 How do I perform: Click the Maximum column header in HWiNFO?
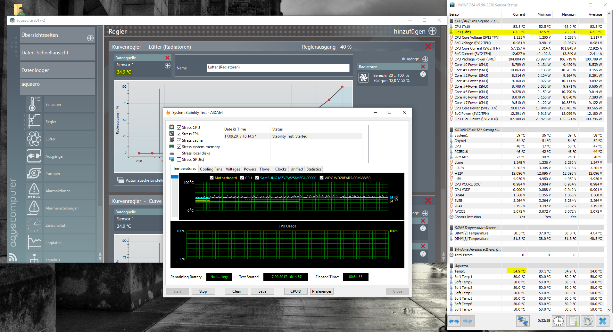[x=569, y=14]
